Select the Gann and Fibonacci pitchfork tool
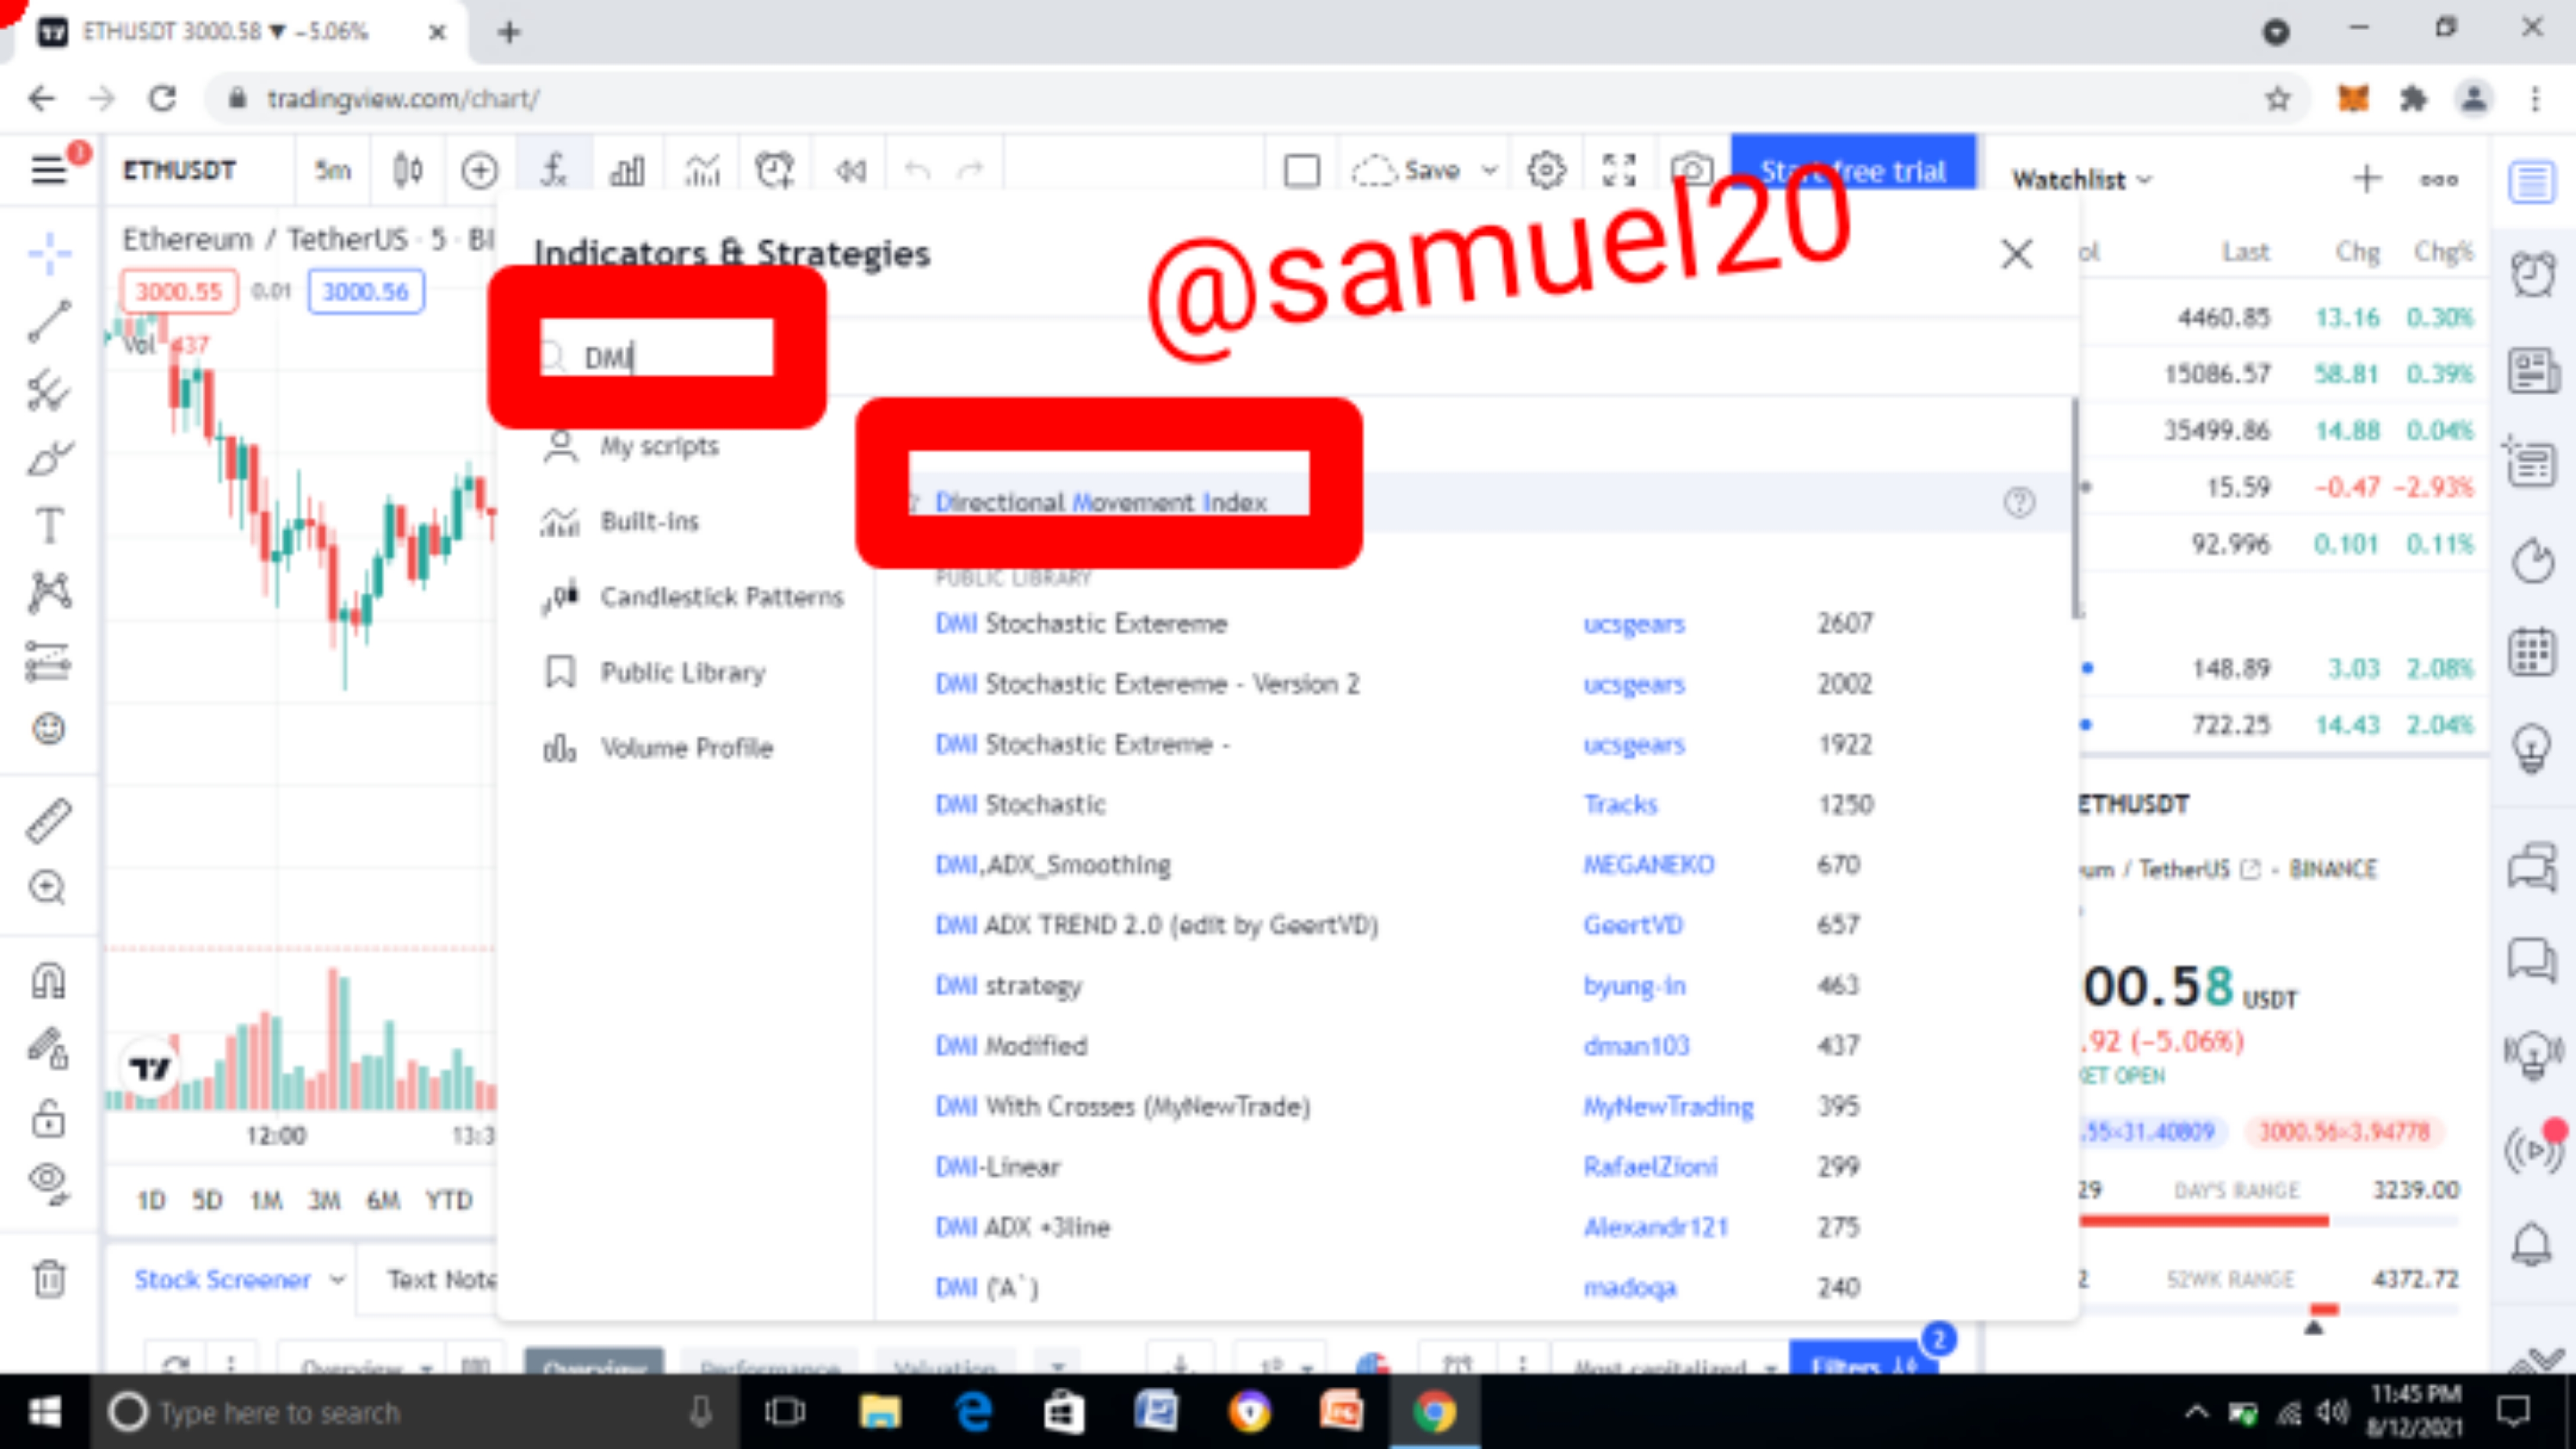Image resolution: width=2576 pixels, height=1449 pixels. point(48,390)
